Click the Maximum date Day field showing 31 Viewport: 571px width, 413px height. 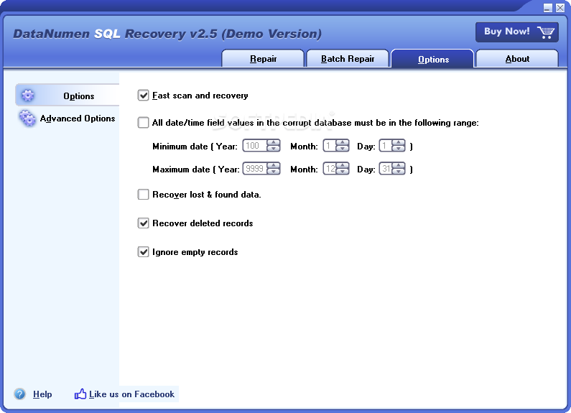(386, 169)
